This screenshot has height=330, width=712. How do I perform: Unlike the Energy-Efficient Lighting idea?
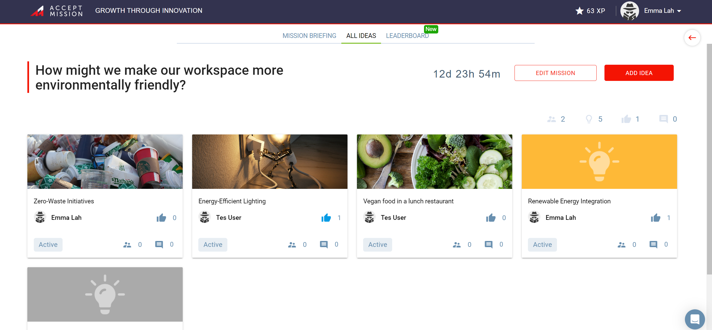click(x=326, y=218)
